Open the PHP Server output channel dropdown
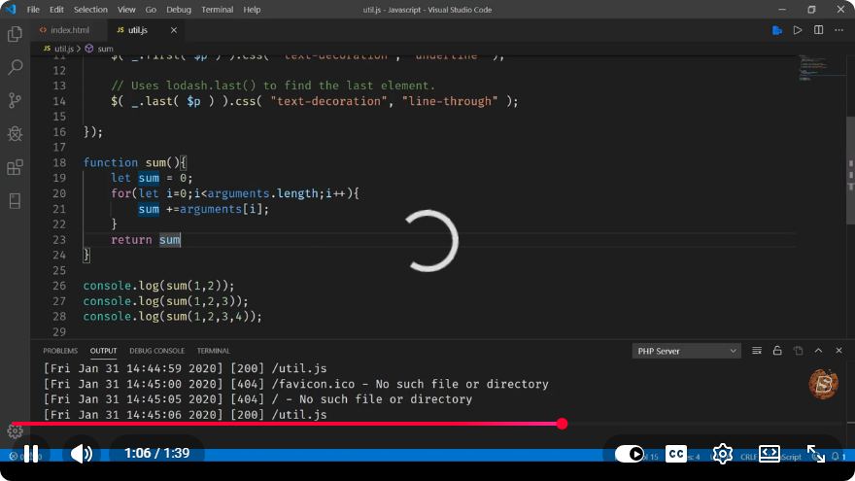Image resolution: width=855 pixels, height=481 pixels. point(686,351)
